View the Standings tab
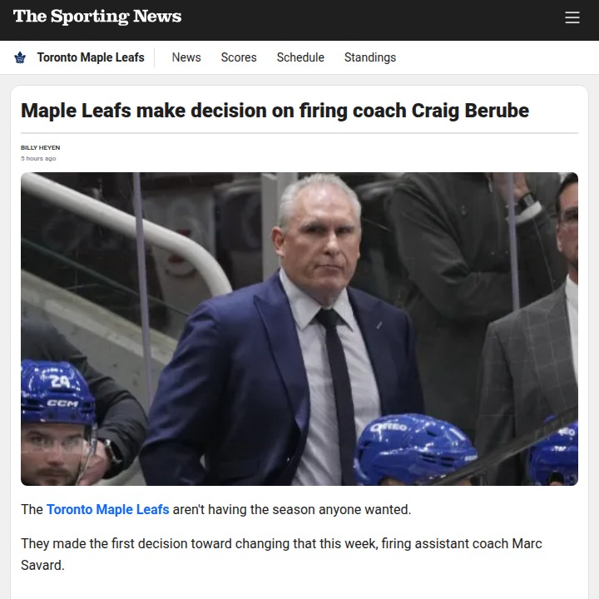 tap(370, 57)
